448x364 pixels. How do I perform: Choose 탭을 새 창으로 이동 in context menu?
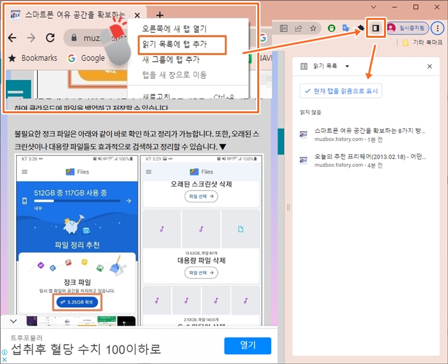[174, 75]
